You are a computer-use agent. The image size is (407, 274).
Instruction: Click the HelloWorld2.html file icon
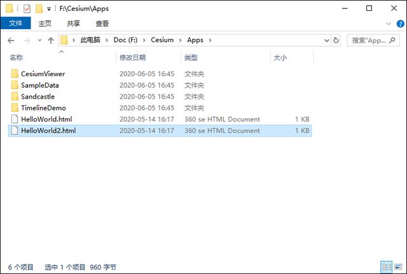(x=15, y=130)
